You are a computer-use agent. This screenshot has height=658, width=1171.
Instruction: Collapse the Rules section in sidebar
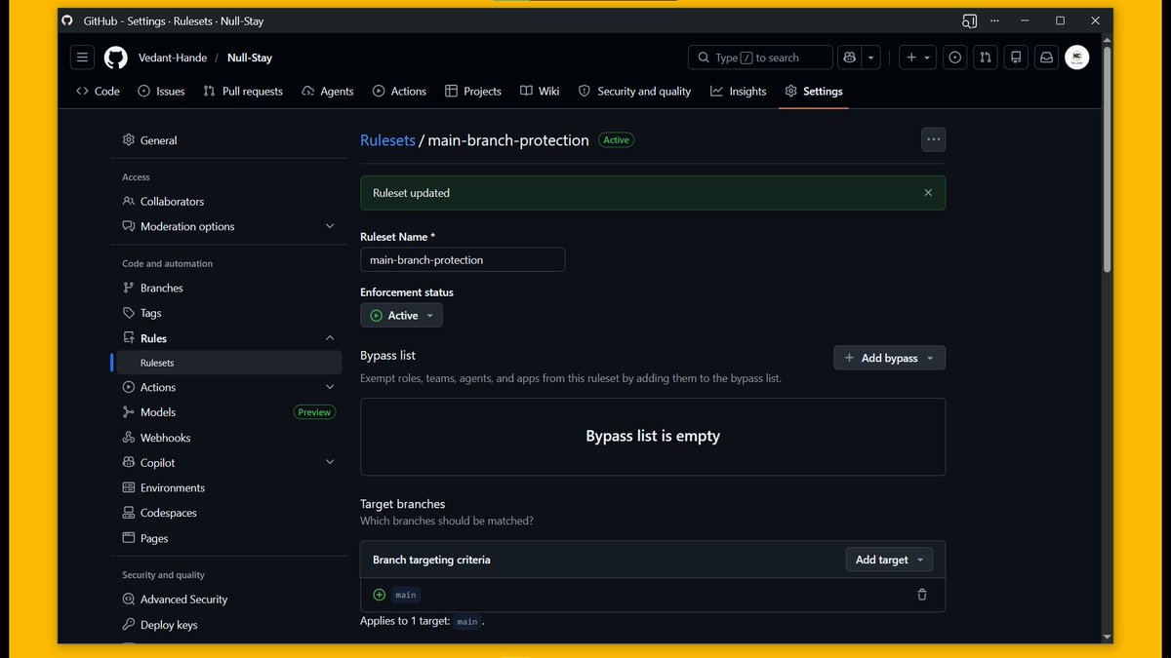227,338
